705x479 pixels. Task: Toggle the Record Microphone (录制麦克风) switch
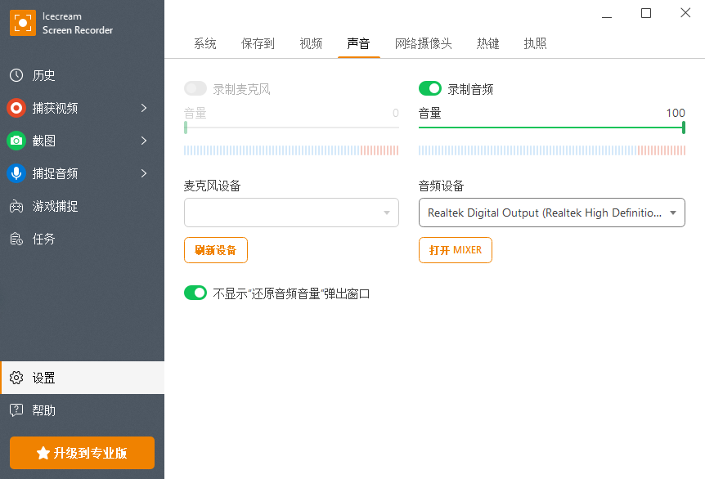tap(195, 88)
